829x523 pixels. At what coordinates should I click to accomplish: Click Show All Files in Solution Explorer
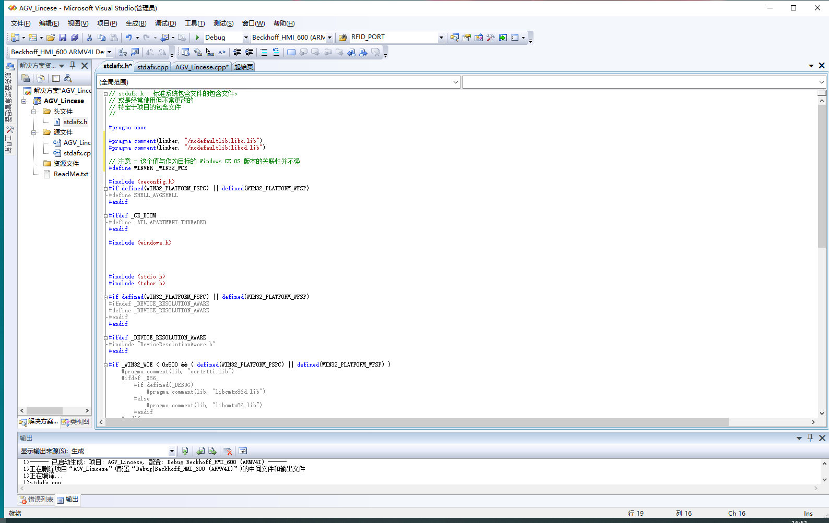[x=41, y=78]
